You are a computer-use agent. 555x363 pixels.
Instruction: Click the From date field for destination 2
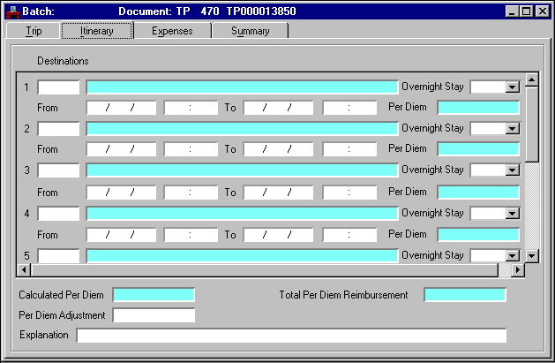coord(121,149)
